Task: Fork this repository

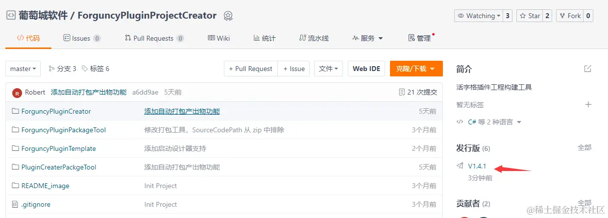Action: pyautogui.click(x=569, y=16)
